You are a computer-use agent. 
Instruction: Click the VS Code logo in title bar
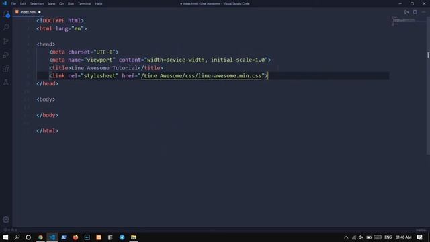pos(5,3)
